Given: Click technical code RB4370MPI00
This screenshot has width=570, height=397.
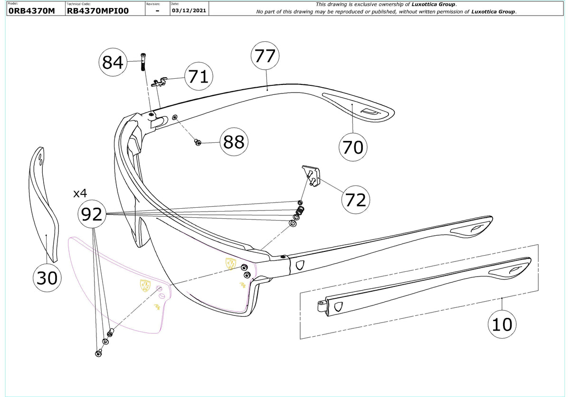Looking at the screenshot, I should 97,11.
